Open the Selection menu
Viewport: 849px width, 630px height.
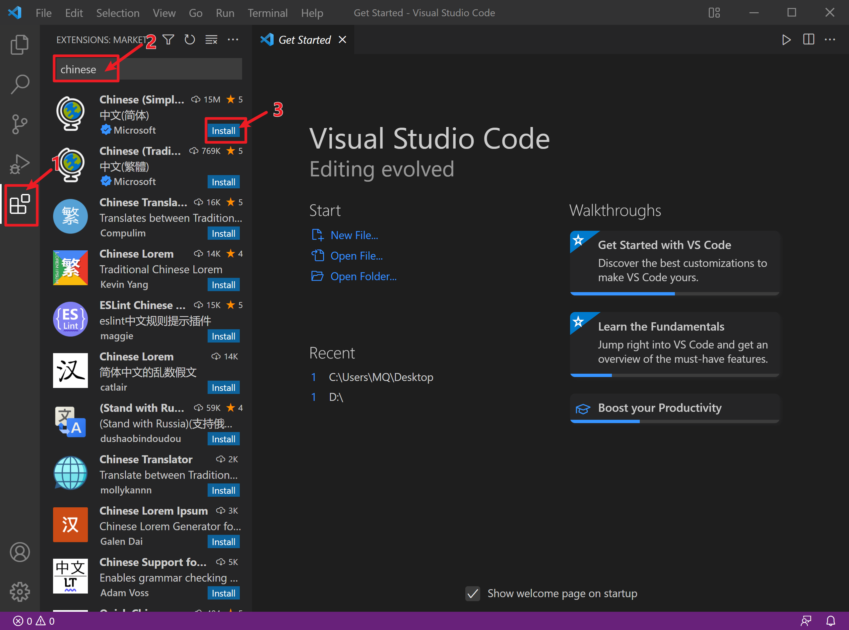pos(117,13)
